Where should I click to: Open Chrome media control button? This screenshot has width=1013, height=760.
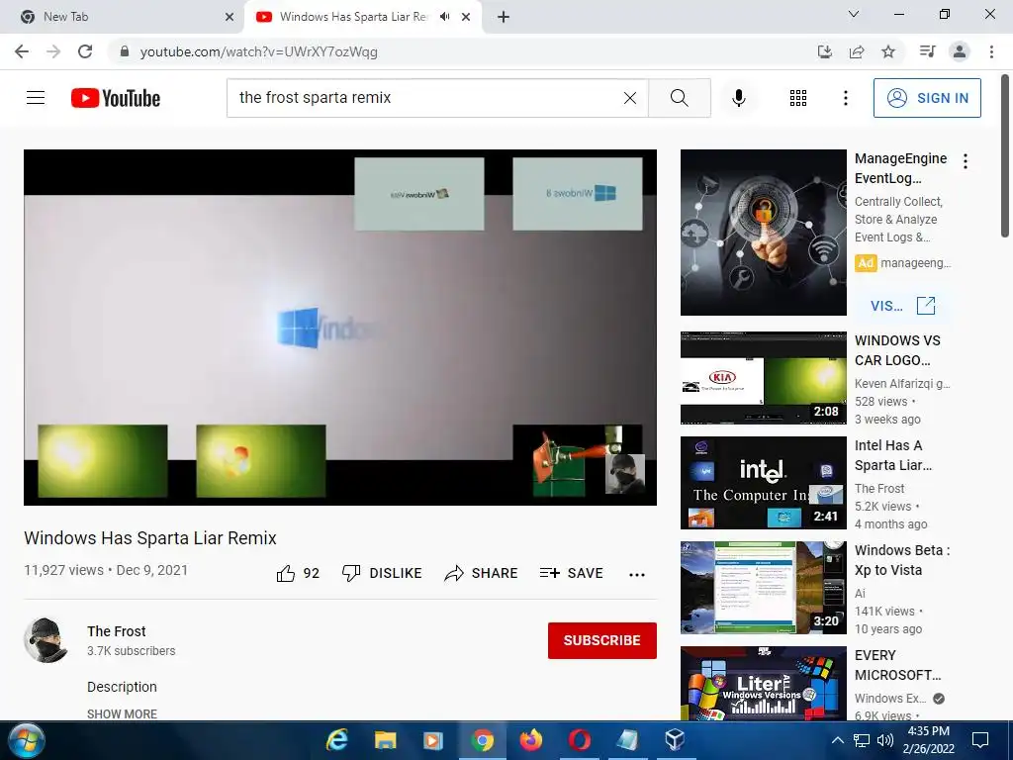coord(928,51)
